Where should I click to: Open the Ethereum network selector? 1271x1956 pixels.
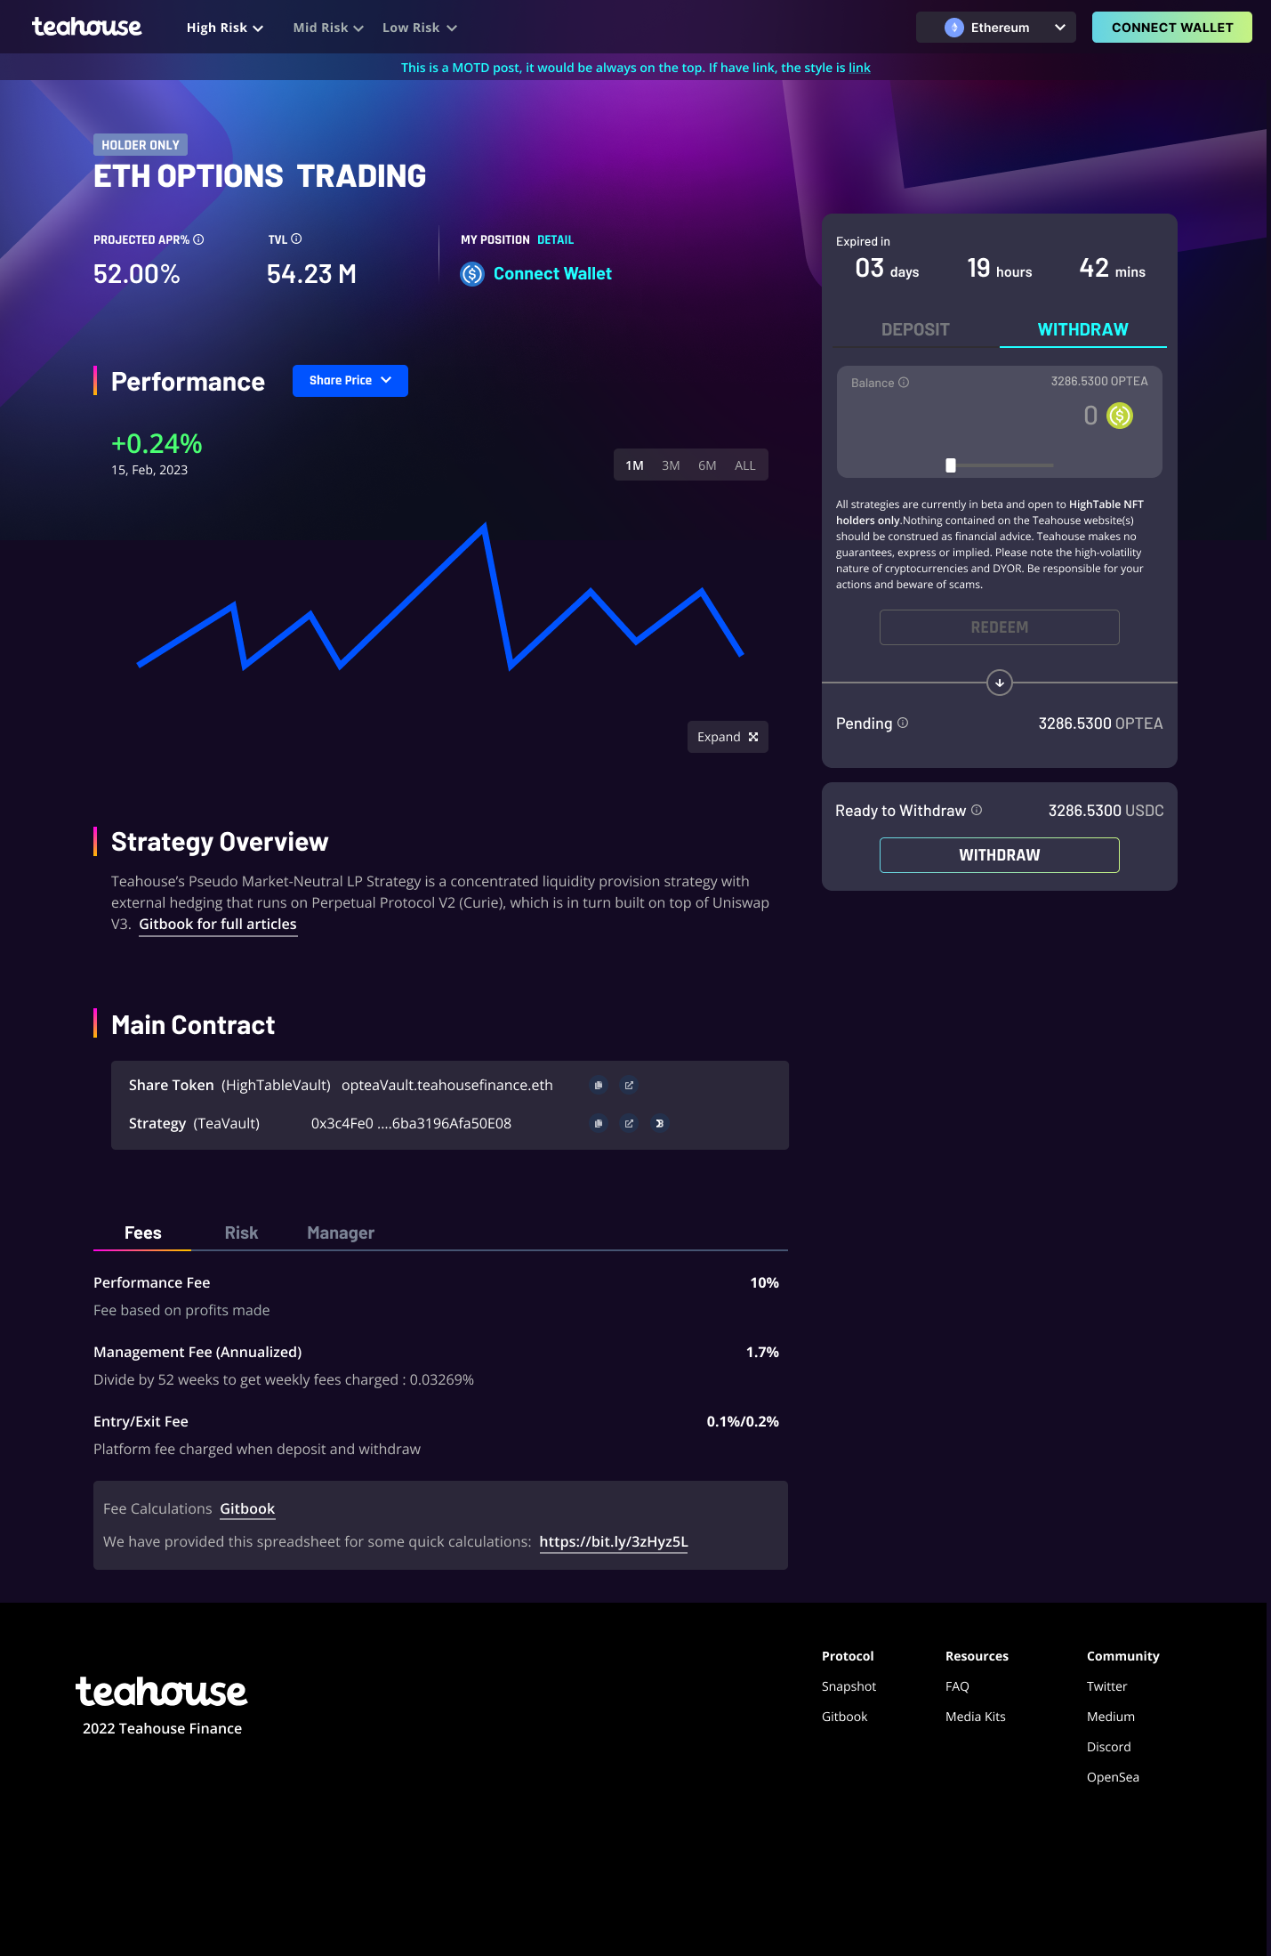coord(995,28)
